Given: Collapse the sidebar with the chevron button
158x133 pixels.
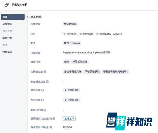Looking at the screenshot, I should [27, 17].
